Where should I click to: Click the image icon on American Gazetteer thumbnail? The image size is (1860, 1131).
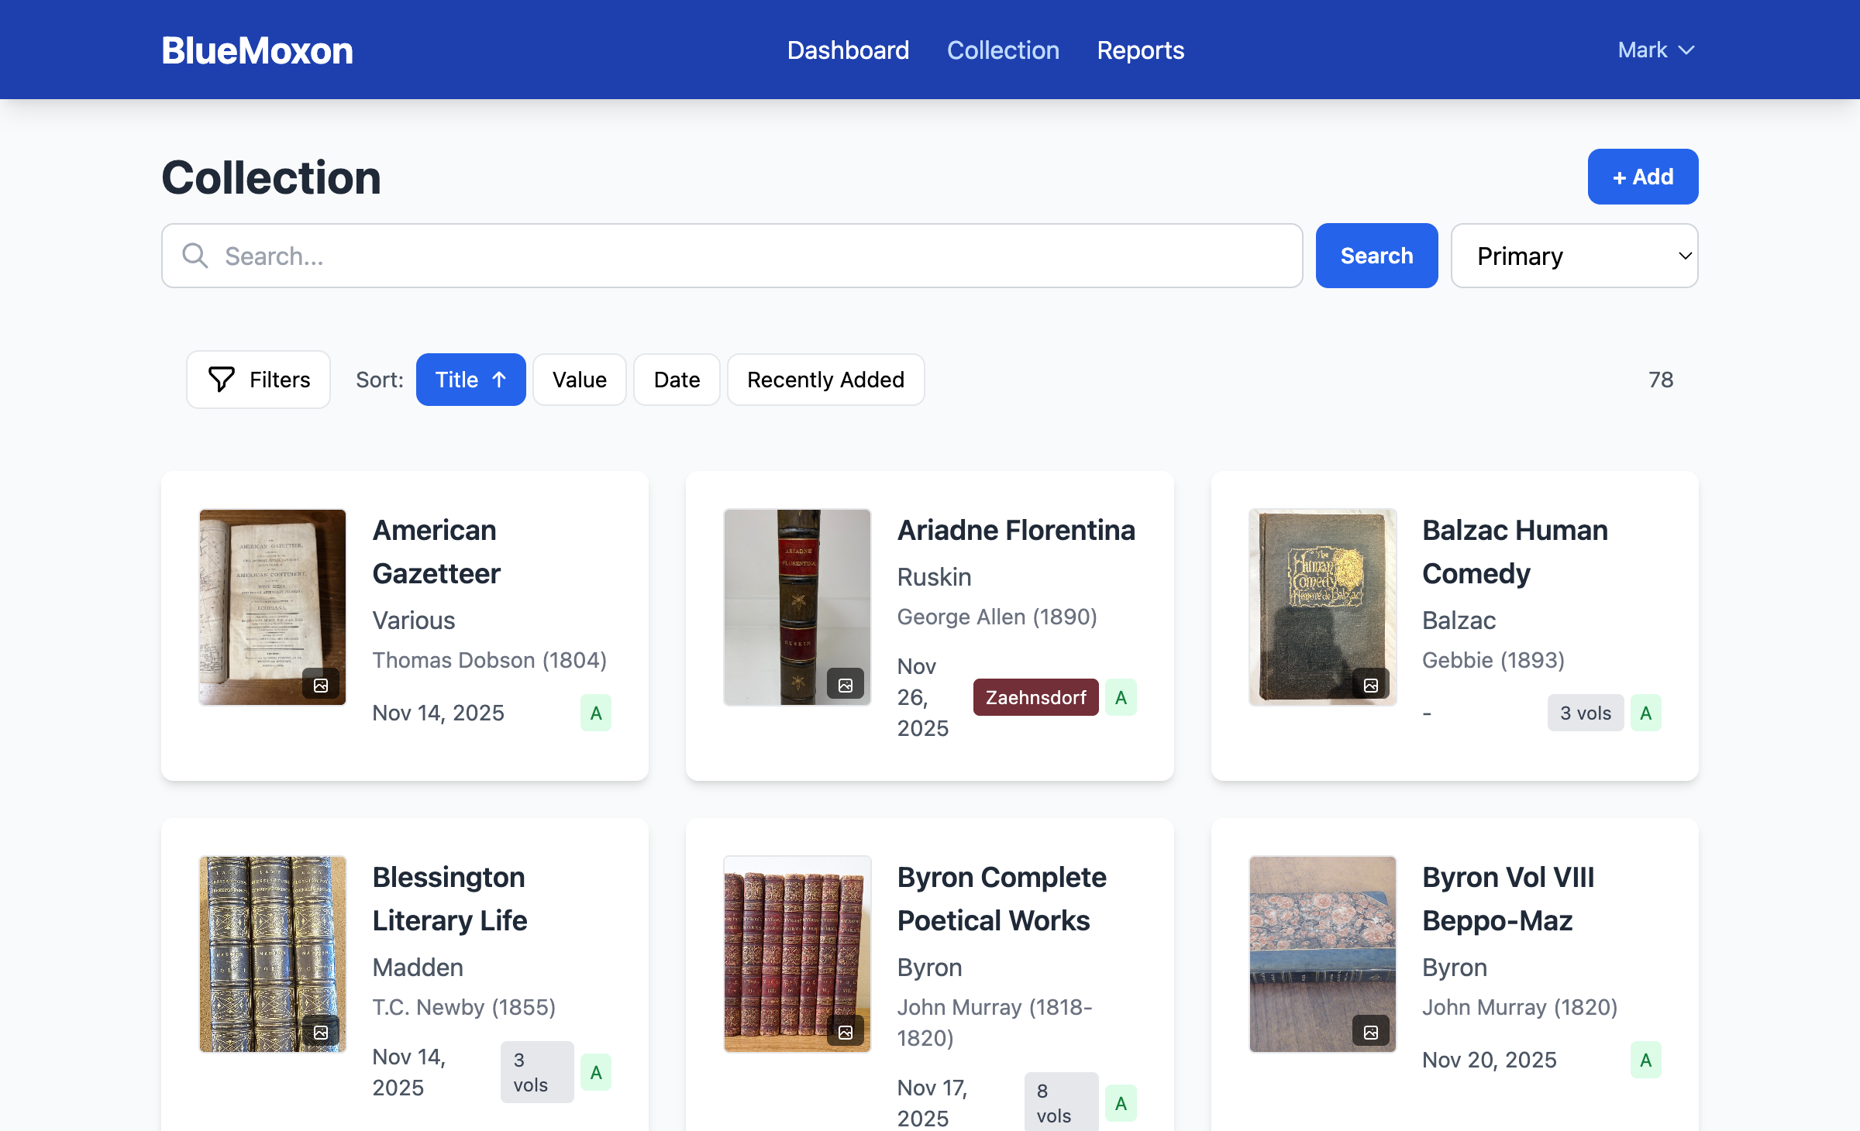coord(322,685)
